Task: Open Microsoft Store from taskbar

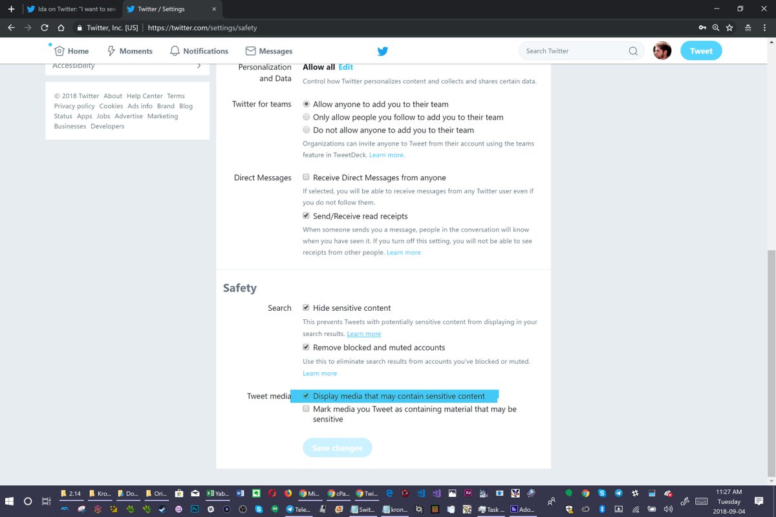Action: 178,493
